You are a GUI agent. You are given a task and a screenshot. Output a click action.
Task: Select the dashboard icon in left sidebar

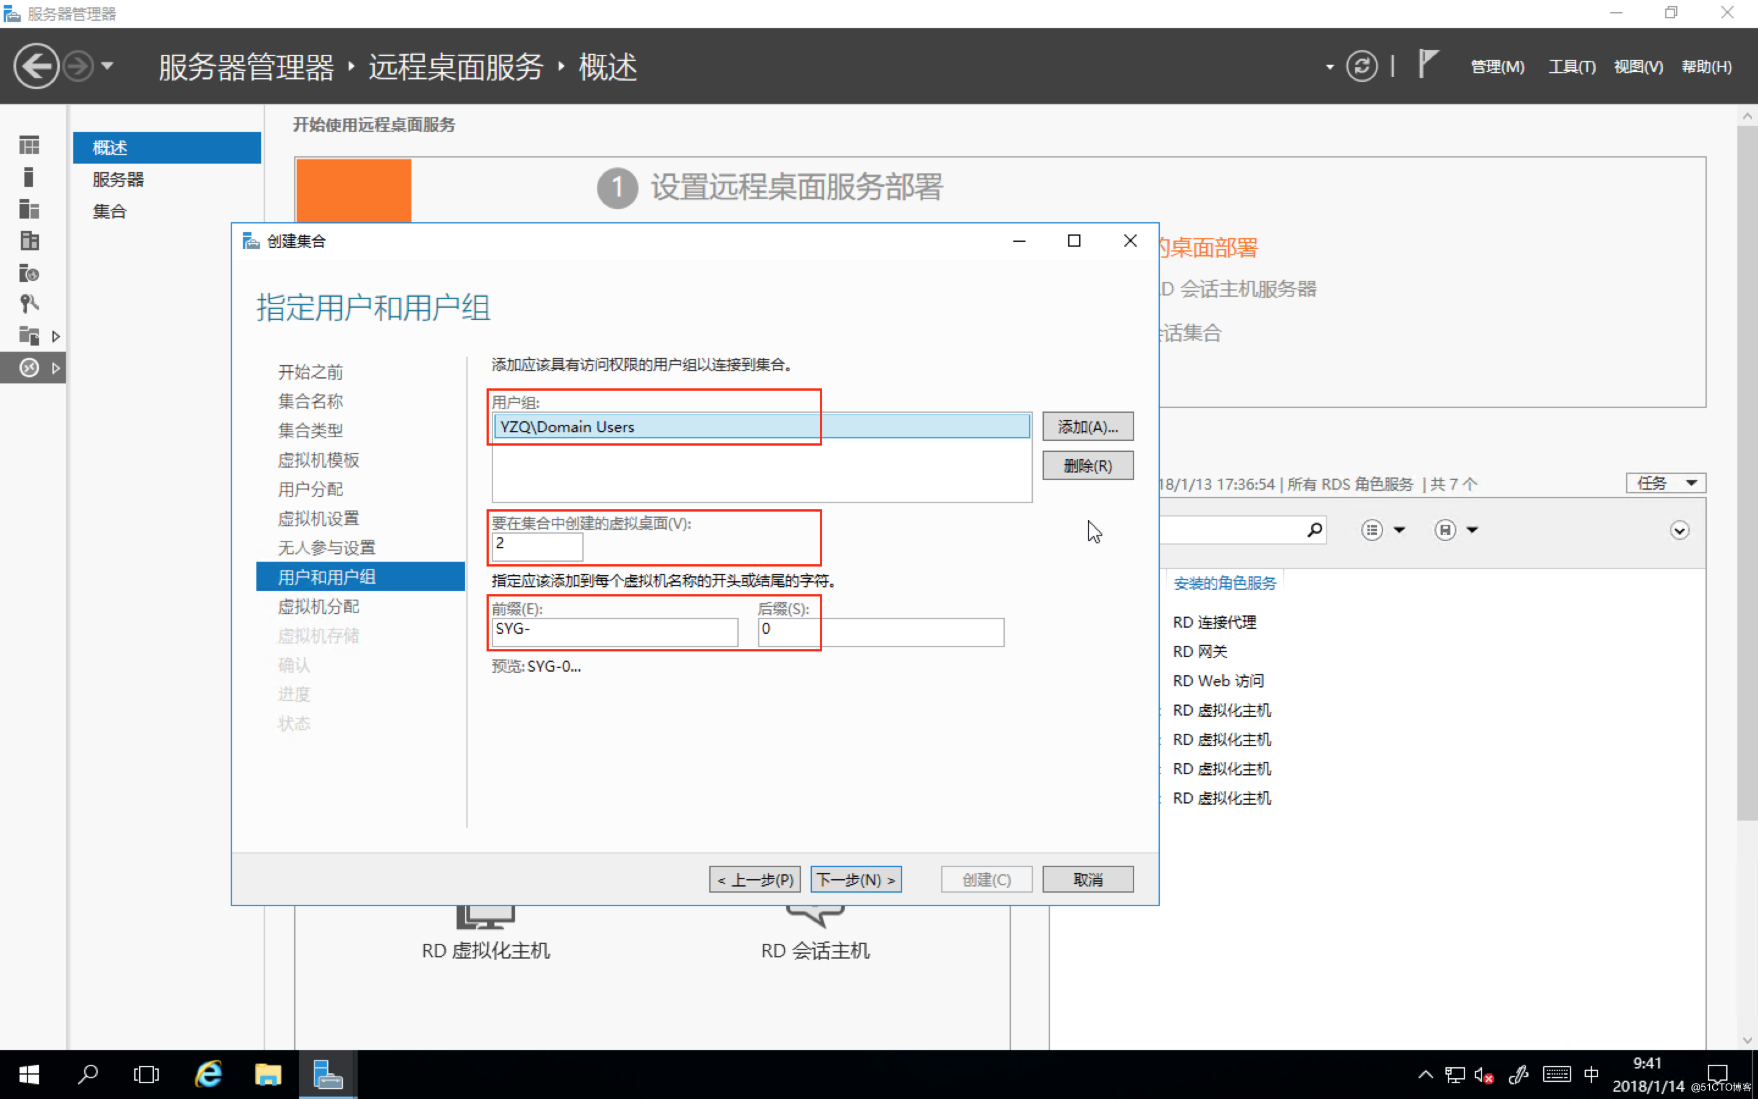tap(29, 145)
